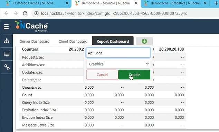Viewport: 219px width, 132px height.
Task: Reload the browser page
Action: click(25, 13)
